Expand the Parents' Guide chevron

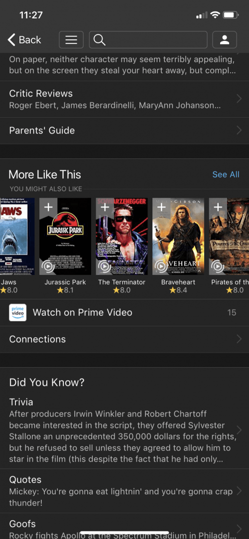[240, 131]
